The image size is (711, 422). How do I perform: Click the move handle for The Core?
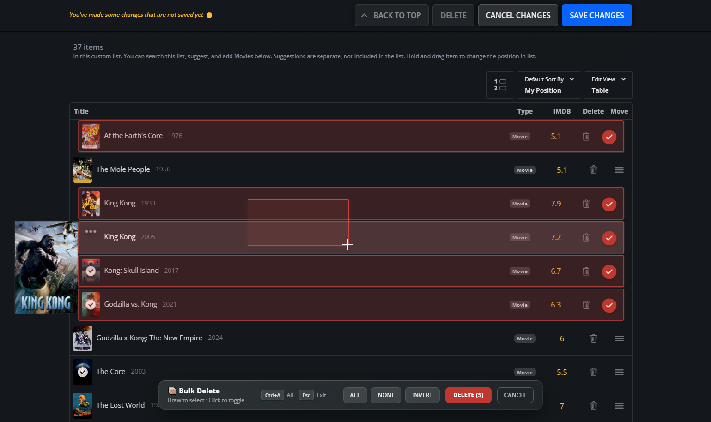[x=619, y=372]
